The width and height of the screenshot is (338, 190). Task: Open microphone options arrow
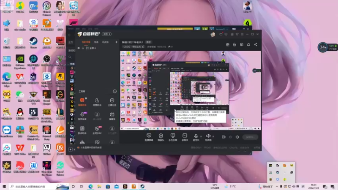pos(201,136)
